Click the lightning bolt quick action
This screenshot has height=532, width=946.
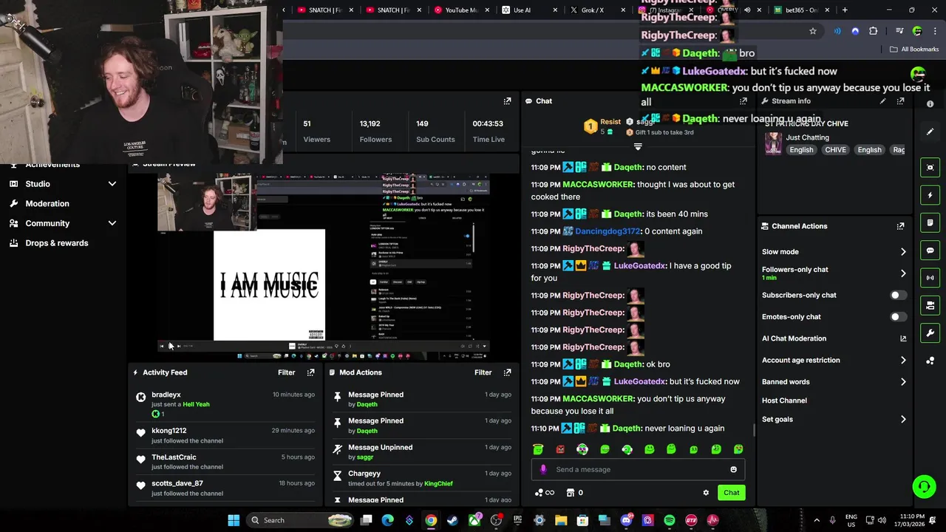(x=930, y=195)
